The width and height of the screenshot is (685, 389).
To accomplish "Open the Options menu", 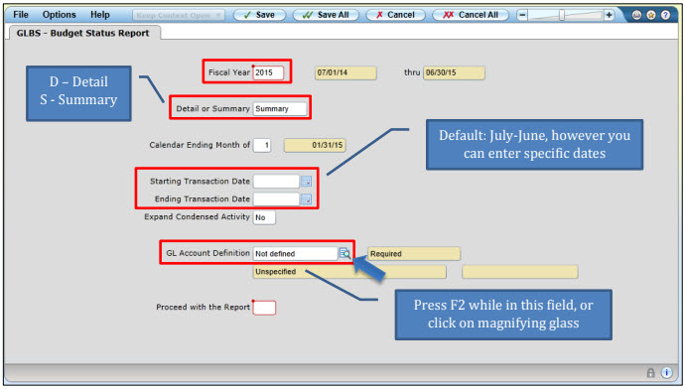I will [x=59, y=15].
